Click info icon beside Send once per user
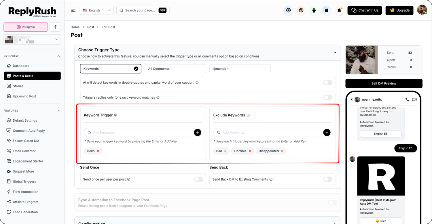This screenshot has height=224, width=432. coord(129,179)
